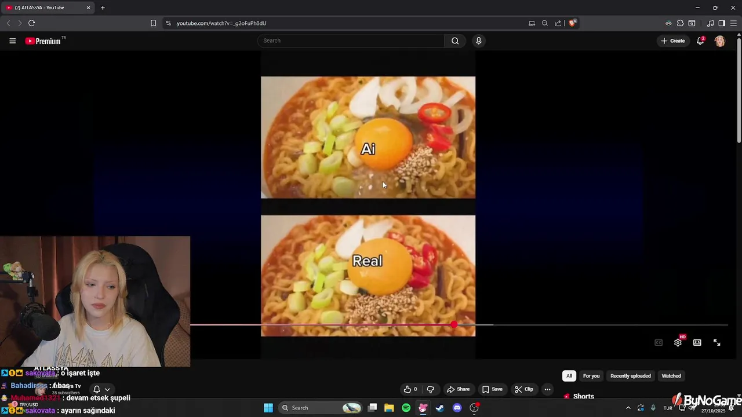
Task: Share the video
Action: pos(458,389)
